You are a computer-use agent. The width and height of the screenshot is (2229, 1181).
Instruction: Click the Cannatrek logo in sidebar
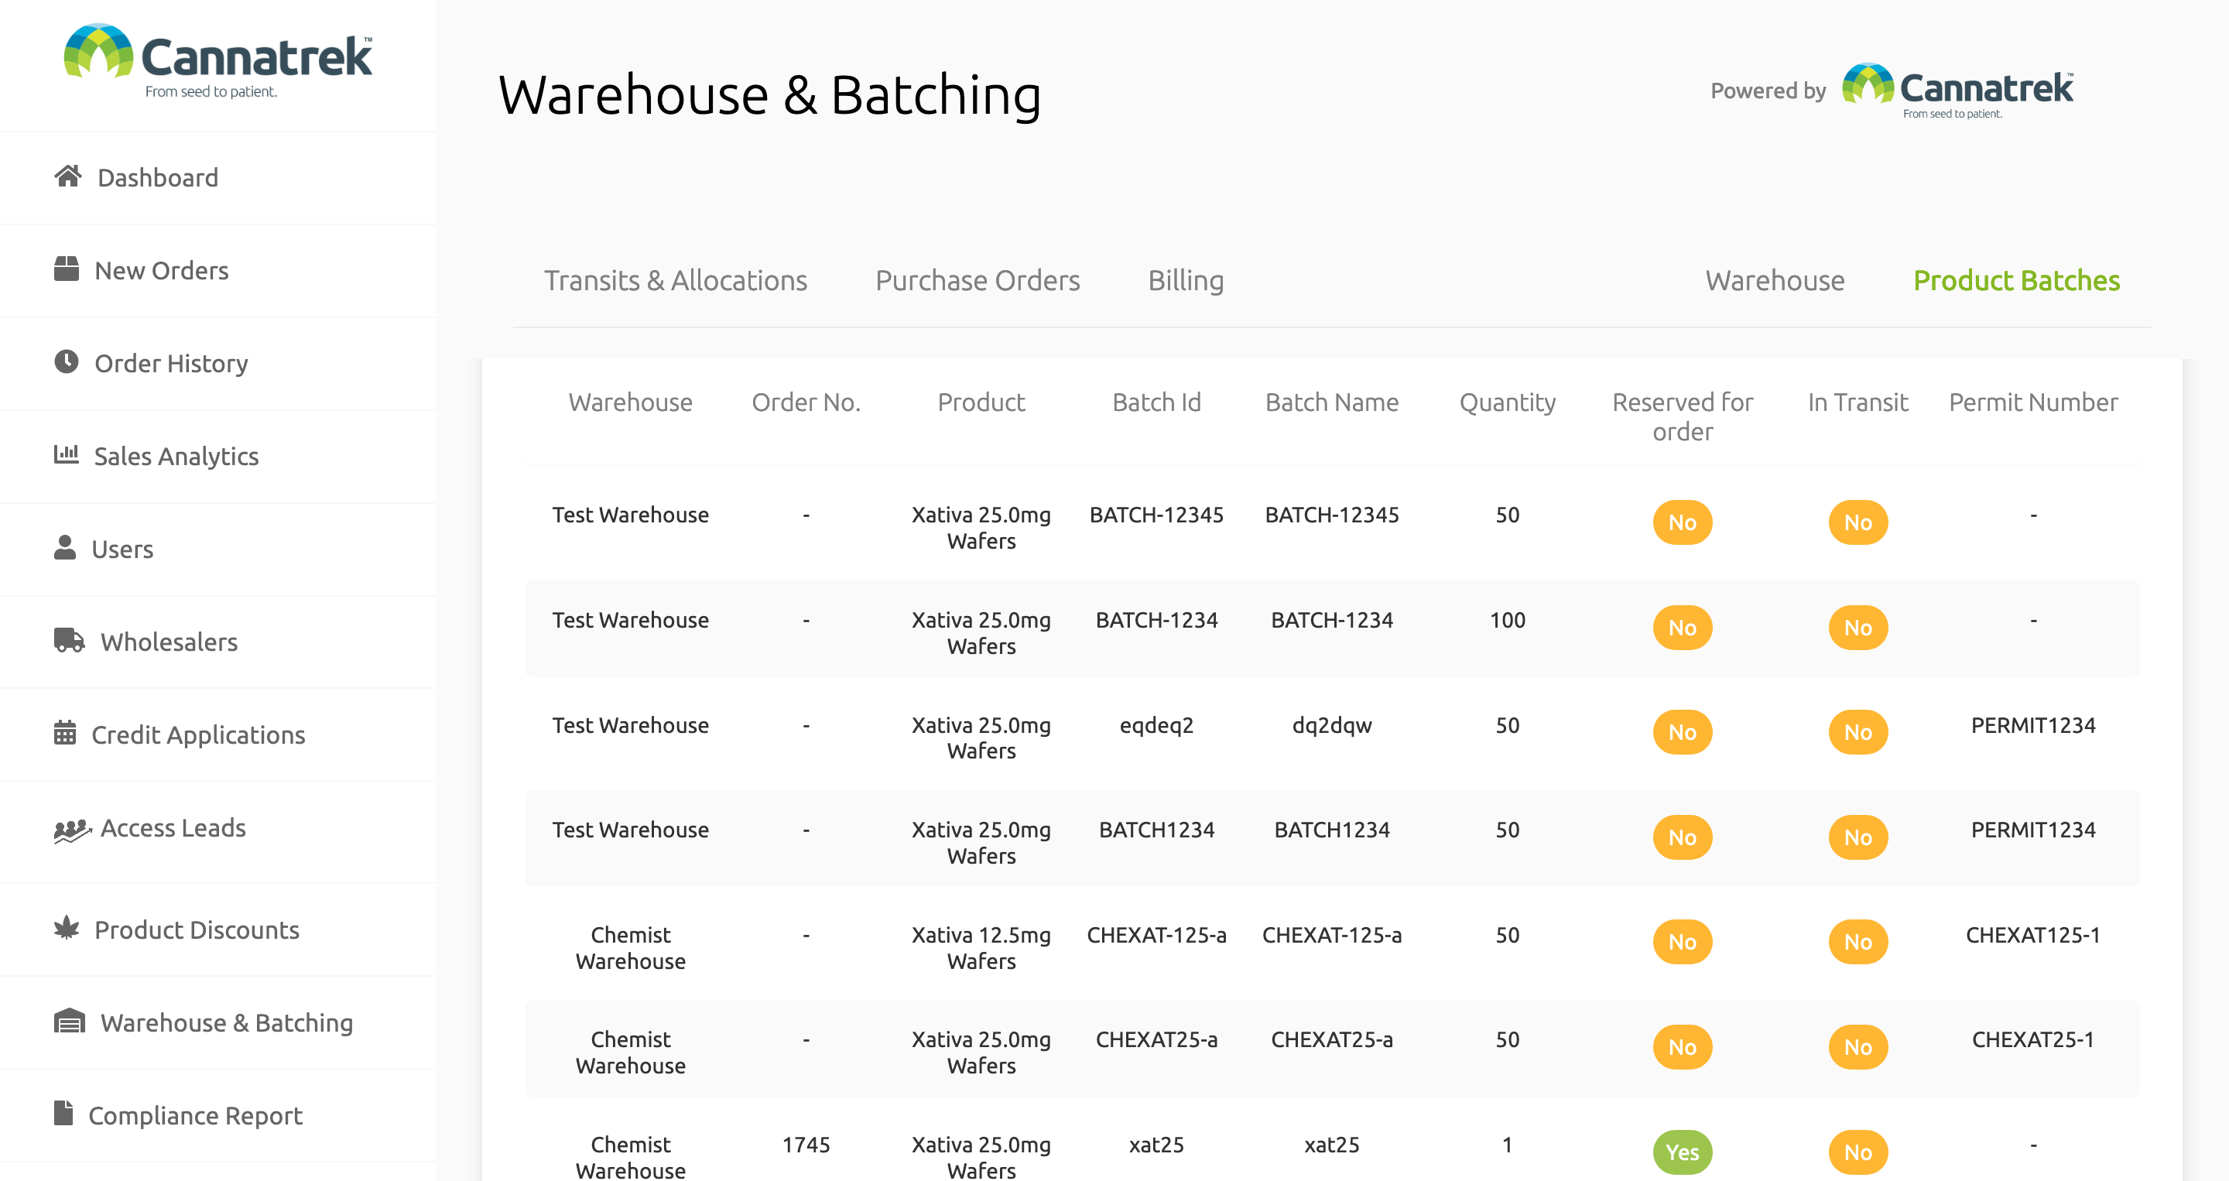pos(218,61)
